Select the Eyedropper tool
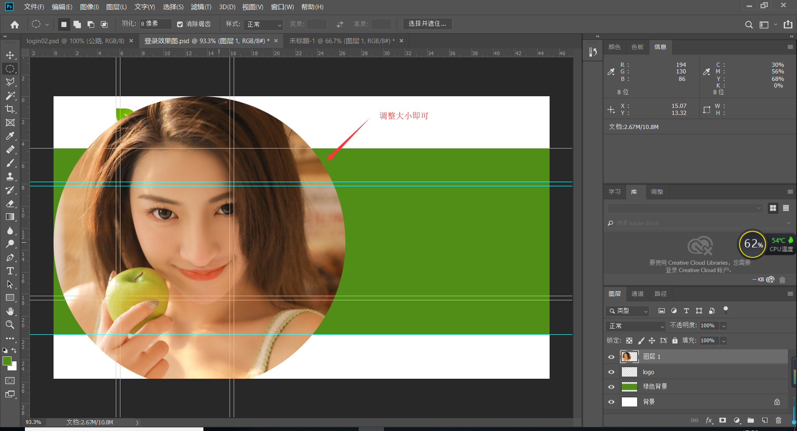Viewport: 797px width, 431px height. click(x=10, y=136)
